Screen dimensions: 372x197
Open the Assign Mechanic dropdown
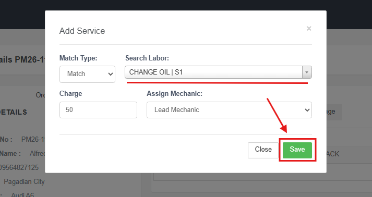point(229,110)
